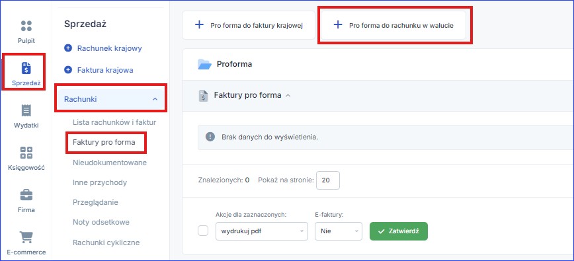
Task: Open Noty odsetkowe submenu item
Action: (x=101, y=222)
